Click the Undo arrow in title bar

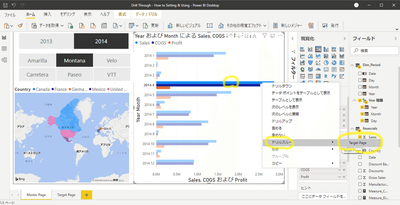pos(14,5)
